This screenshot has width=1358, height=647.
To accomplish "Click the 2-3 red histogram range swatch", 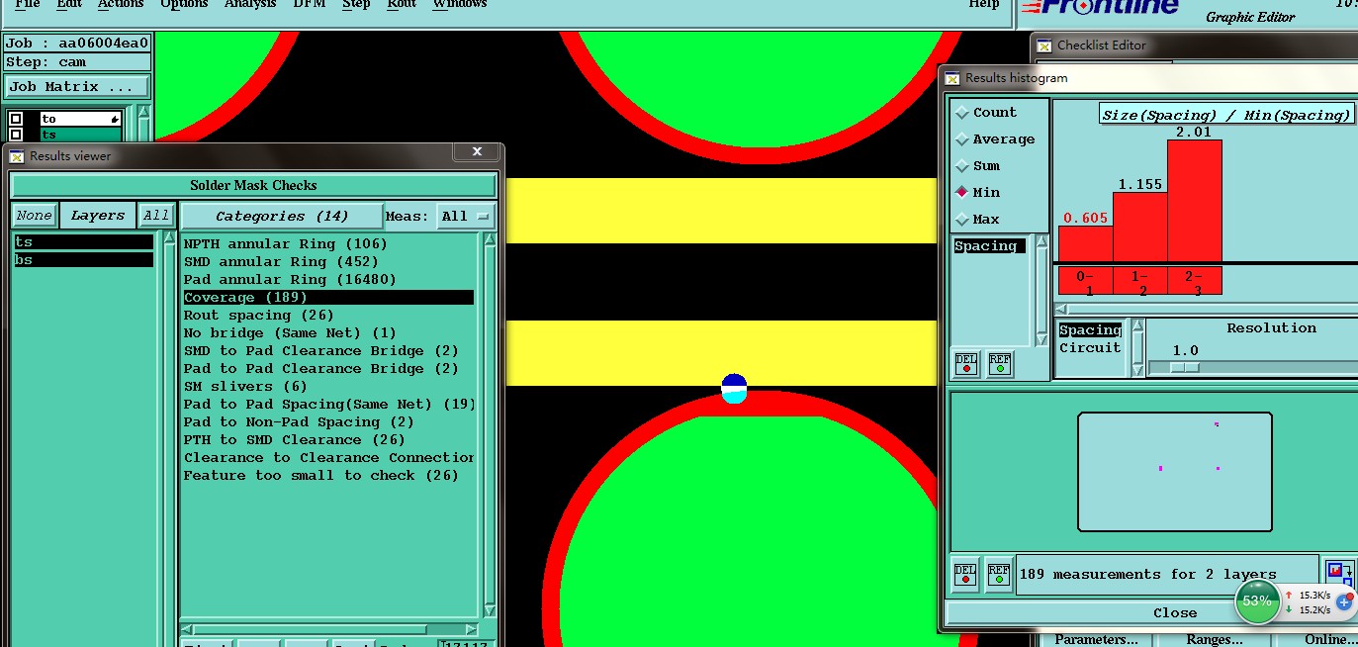I will [x=1194, y=280].
